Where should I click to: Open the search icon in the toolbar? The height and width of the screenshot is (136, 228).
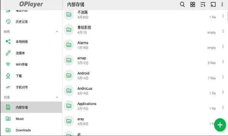182,5
